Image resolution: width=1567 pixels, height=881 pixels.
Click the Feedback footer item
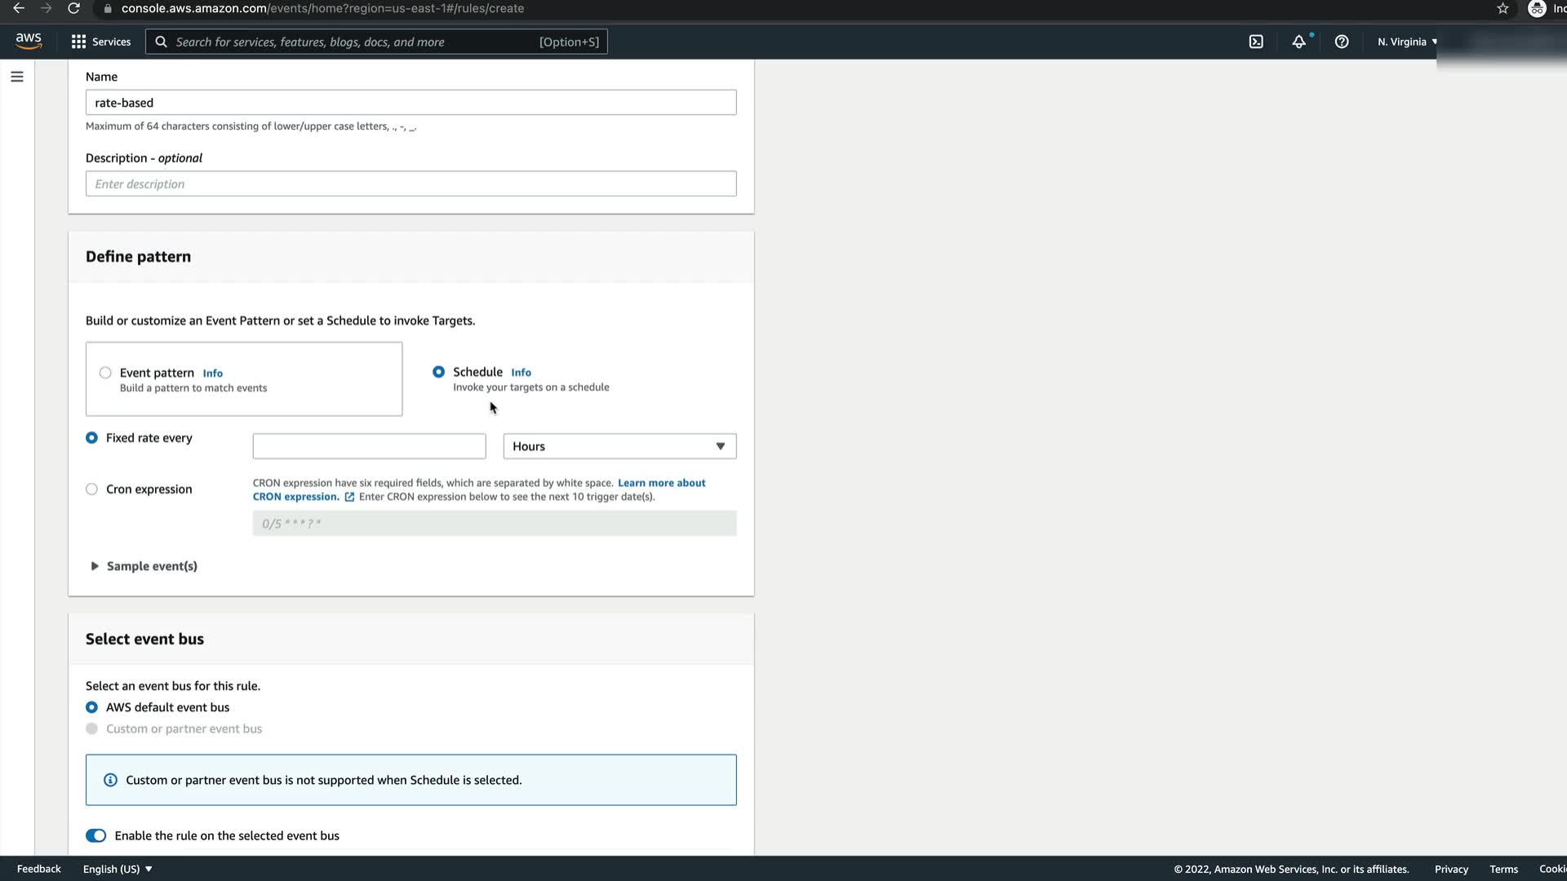click(x=38, y=869)
